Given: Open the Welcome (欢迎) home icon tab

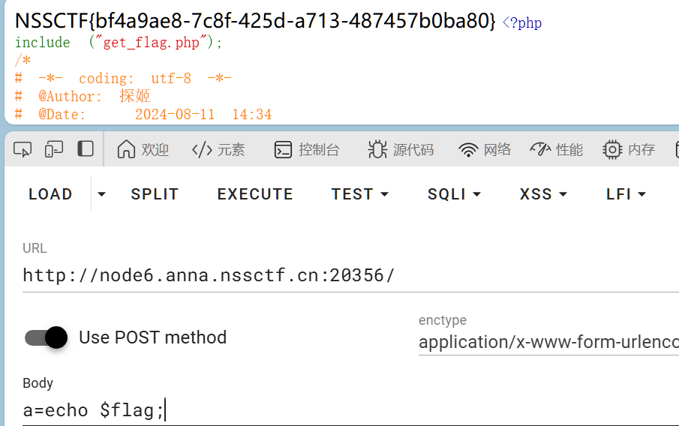Looking at the screenshot, I should pyautogui.click(x=143, y=149).
